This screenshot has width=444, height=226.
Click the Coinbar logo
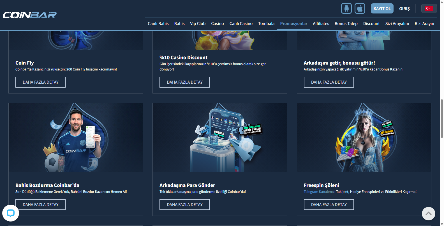30,15
